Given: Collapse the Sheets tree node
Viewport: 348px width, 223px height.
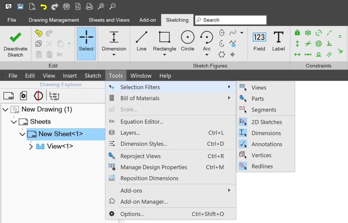Looking at the screenshot, I should click(14, 122).
